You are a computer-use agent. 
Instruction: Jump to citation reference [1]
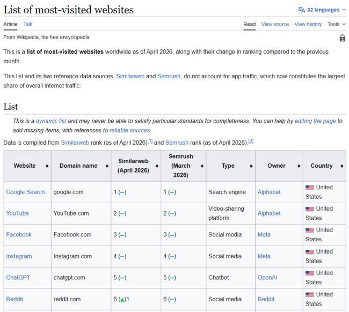[x=150, y=141]
